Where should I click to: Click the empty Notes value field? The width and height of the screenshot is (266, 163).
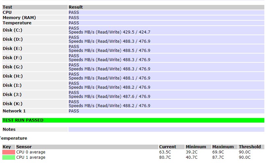[x=166, y=129]
